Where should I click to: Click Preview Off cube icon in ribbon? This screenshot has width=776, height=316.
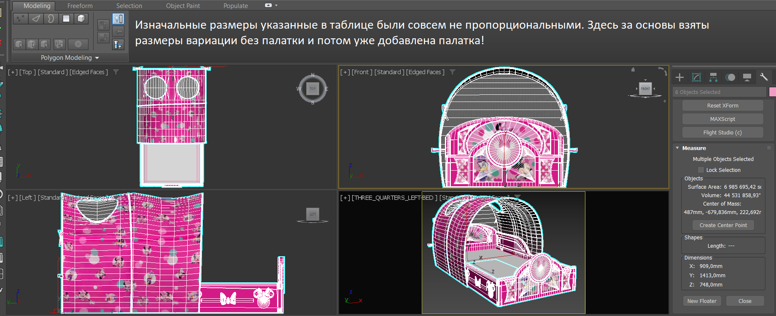click(x=19, y=44)
